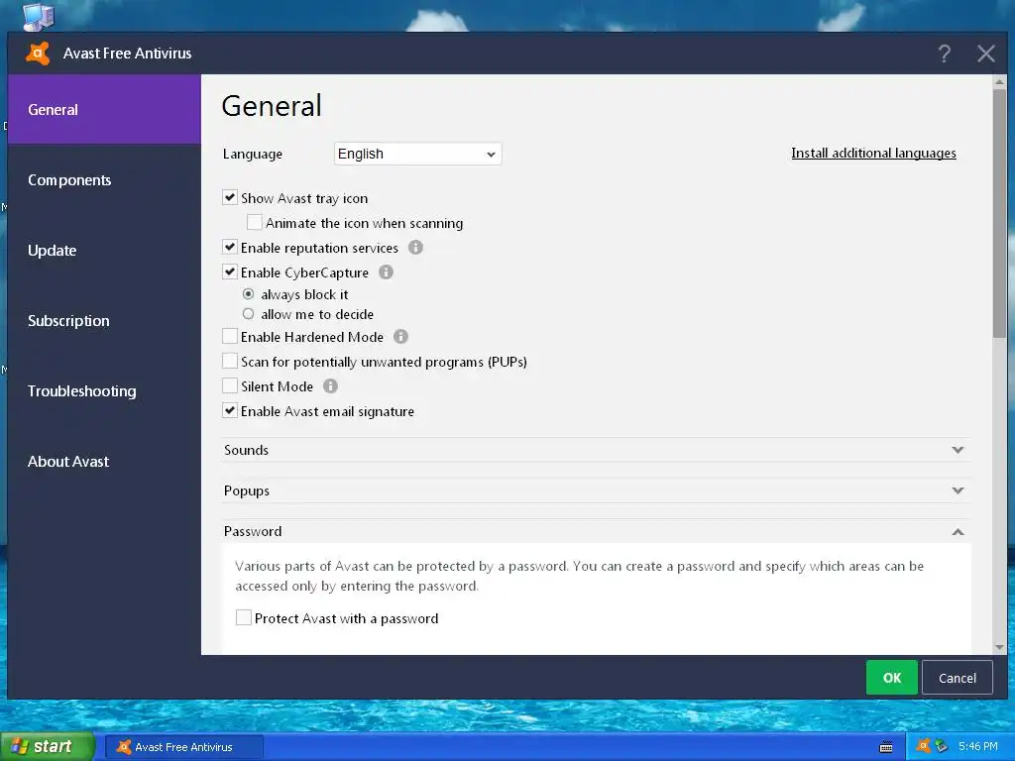
Task: Open the on-screen keyboard taskbar icon
Action: coord(886,747)
